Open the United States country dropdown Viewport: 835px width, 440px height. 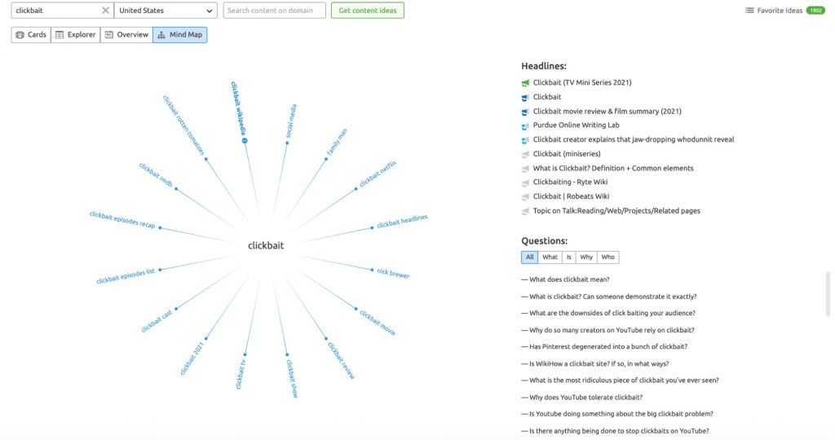pos(166,11)
